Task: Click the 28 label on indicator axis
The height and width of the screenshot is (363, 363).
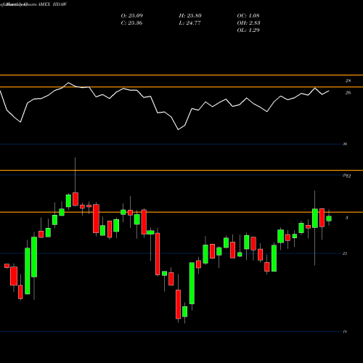Action: [348, 81]
